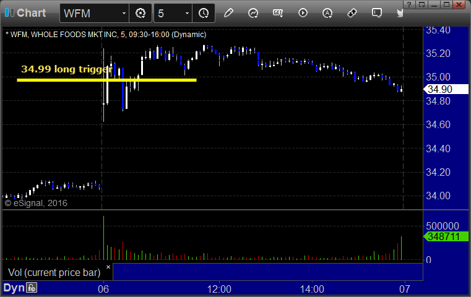
Task: Start bar replay play icon
Action: [x=303, y=13]
